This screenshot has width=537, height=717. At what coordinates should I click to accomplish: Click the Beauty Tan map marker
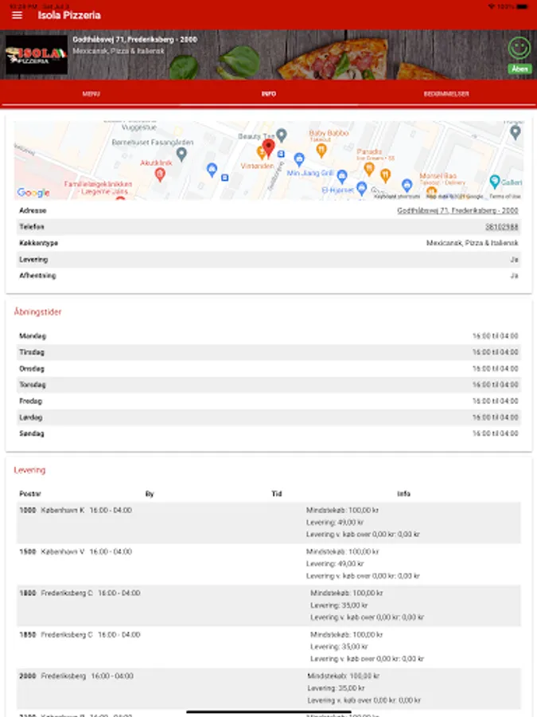click(282, 135)
